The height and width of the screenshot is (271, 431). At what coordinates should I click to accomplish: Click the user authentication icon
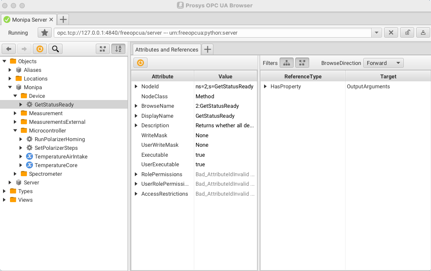point(423,33)
